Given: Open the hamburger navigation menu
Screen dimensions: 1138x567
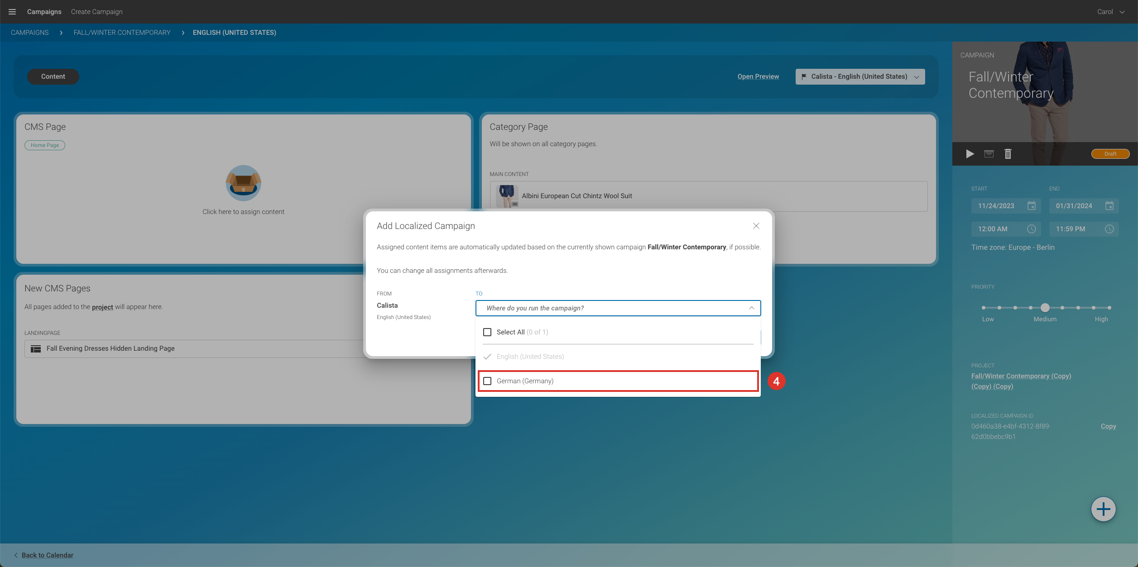Looking at the screenshot, I should pyautogui.click(x=12, y=11).
